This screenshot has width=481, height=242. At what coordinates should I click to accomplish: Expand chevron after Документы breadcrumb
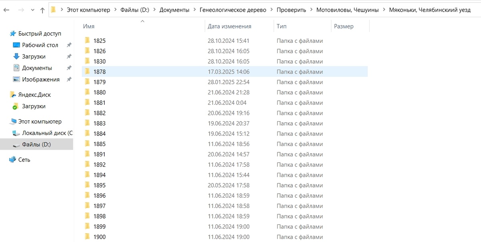195,10
